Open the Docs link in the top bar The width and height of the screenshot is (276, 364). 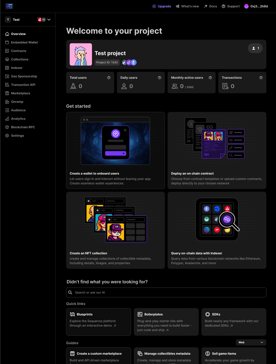click(x=210, y=6)
